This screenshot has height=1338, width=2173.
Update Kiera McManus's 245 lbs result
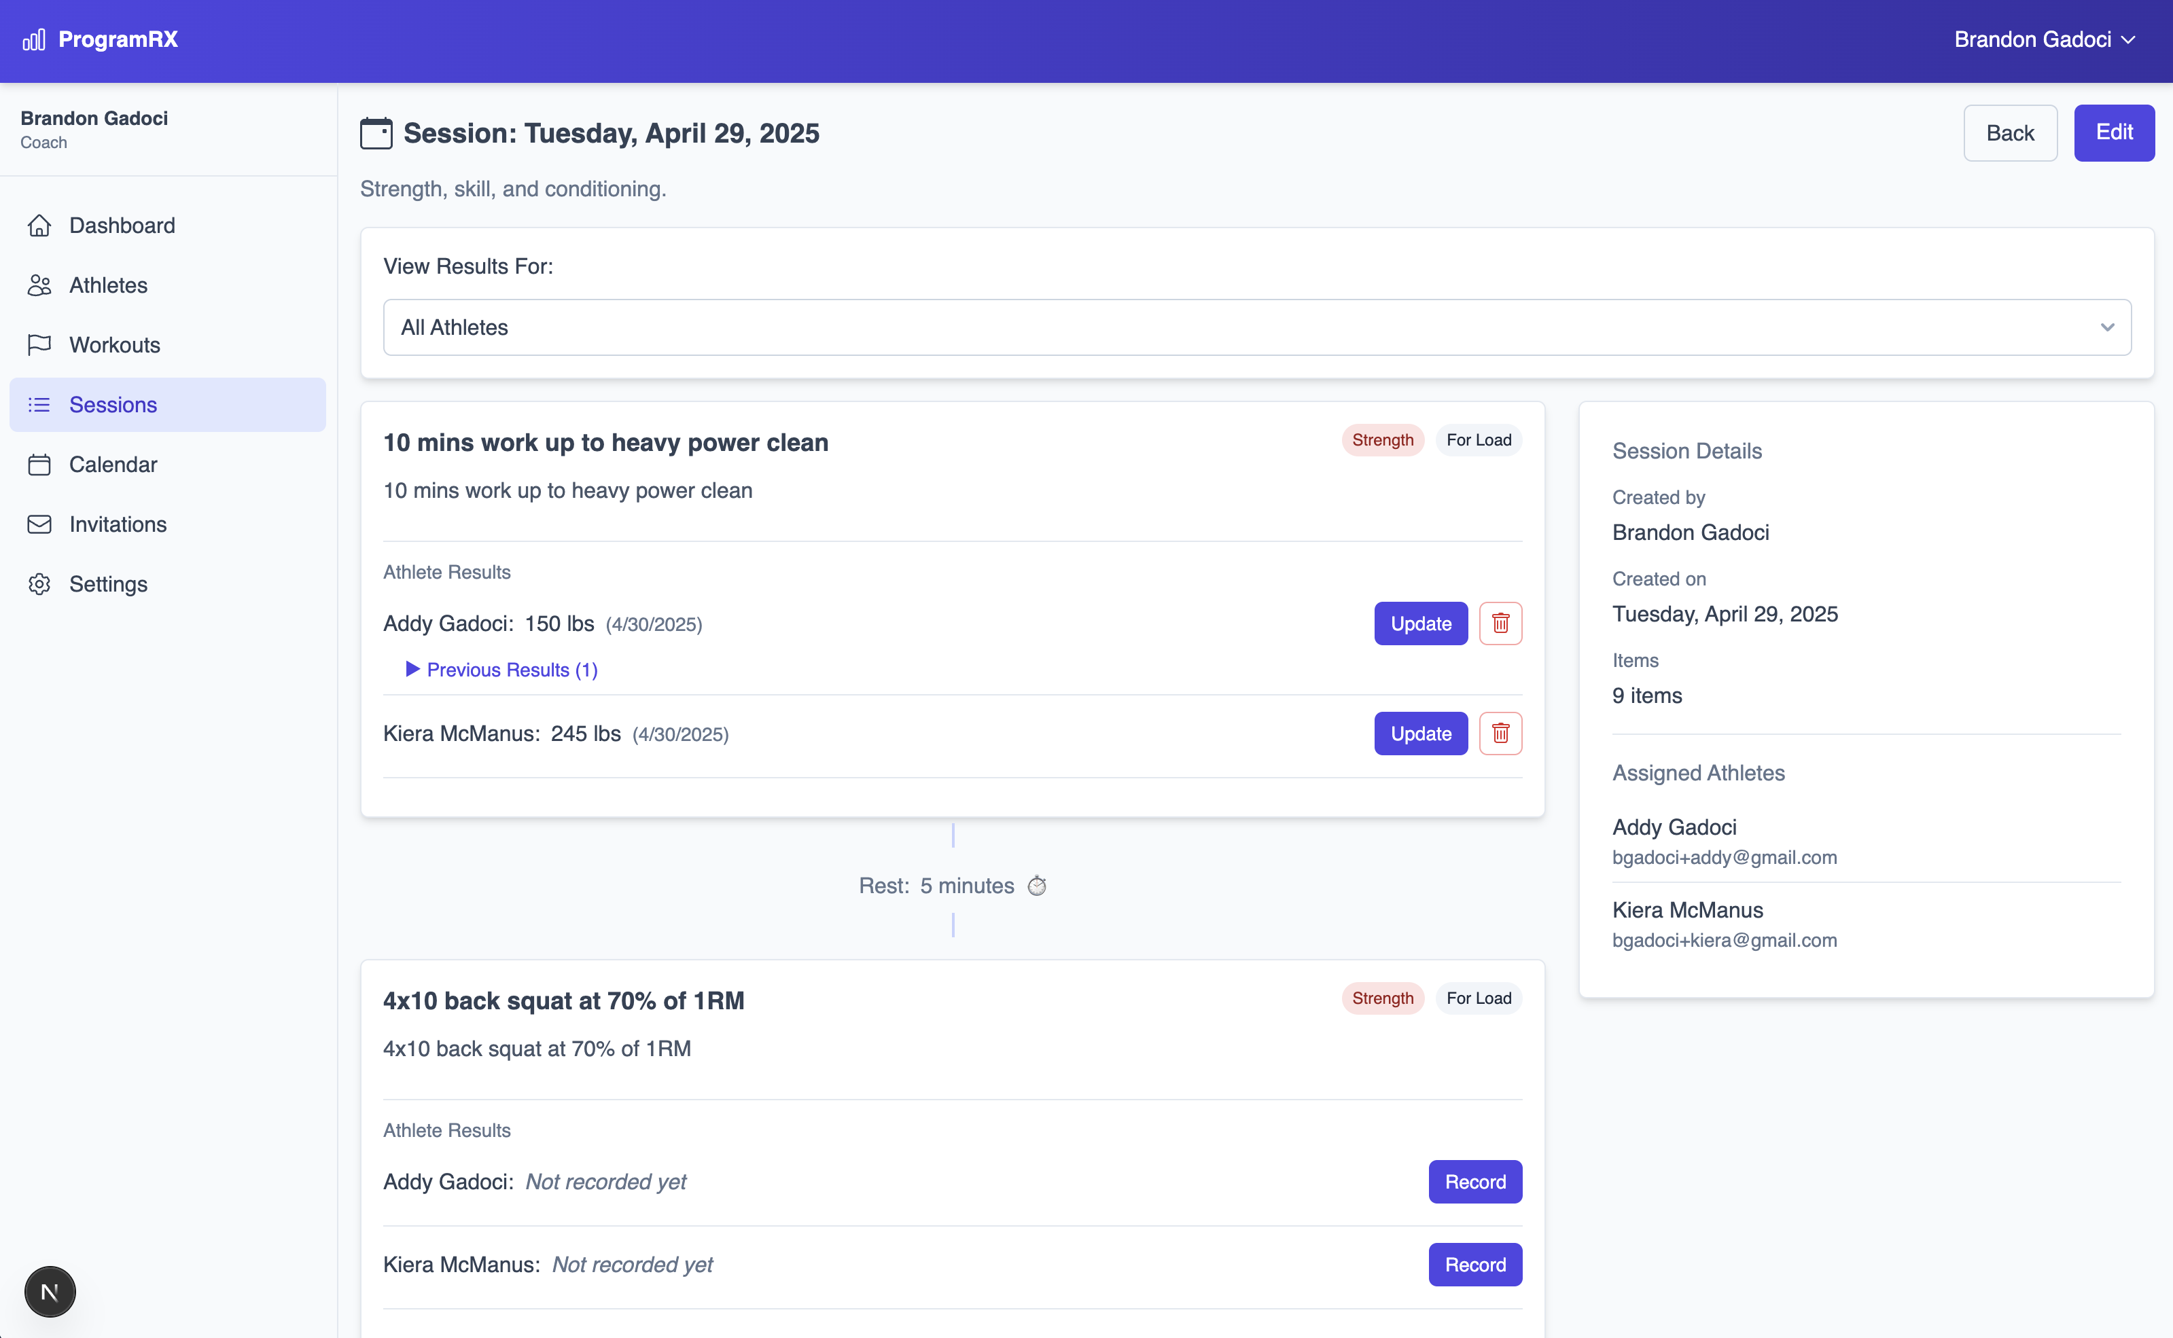[x=1421, y=734]
